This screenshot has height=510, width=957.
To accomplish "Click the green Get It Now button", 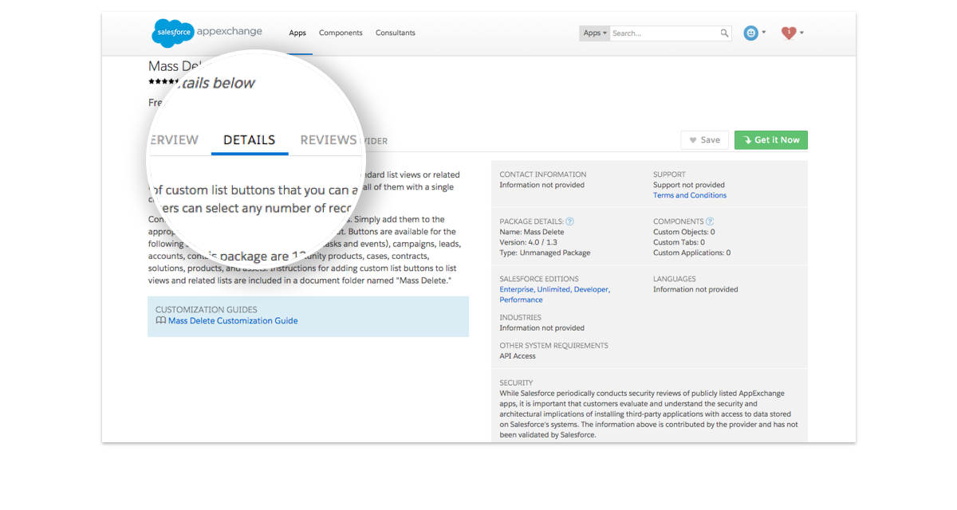I will pyautogui.click(x=771, y=140).
